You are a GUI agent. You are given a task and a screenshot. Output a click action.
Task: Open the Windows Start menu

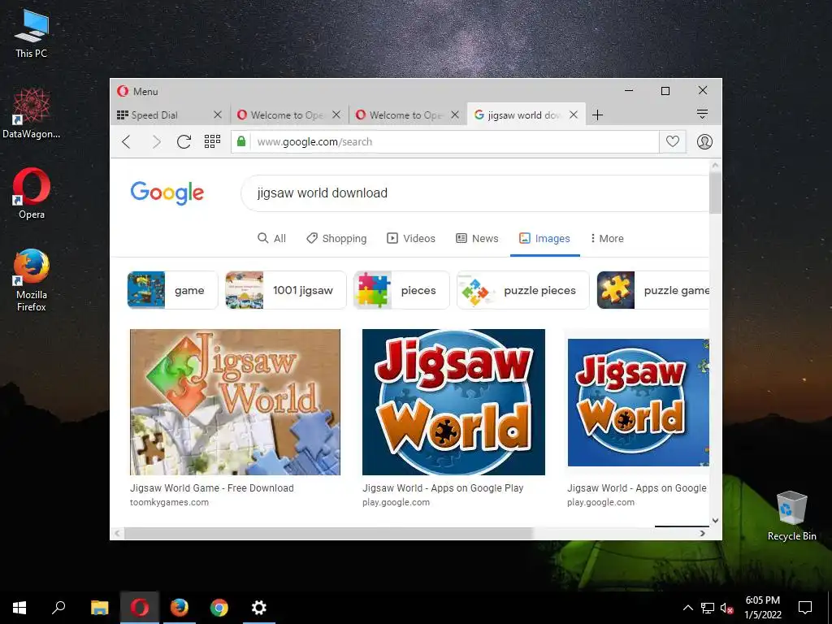pos(19,608)
